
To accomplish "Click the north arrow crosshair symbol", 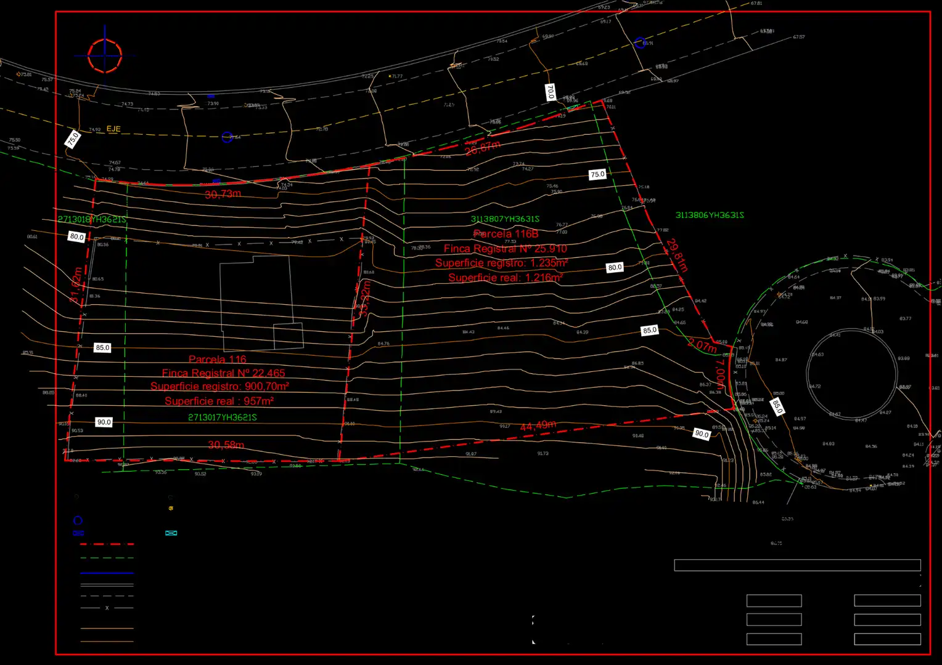I will [x=105, y=55].
